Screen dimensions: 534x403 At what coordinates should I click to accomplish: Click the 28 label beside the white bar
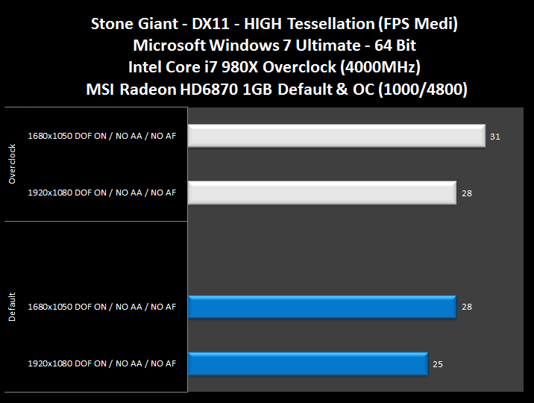point(467,193)
